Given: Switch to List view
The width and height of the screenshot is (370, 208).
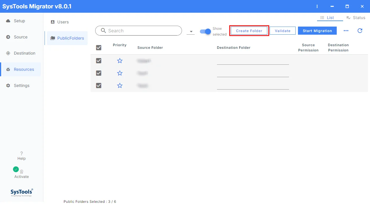Looking at the screenshot, I should [330, 18].
